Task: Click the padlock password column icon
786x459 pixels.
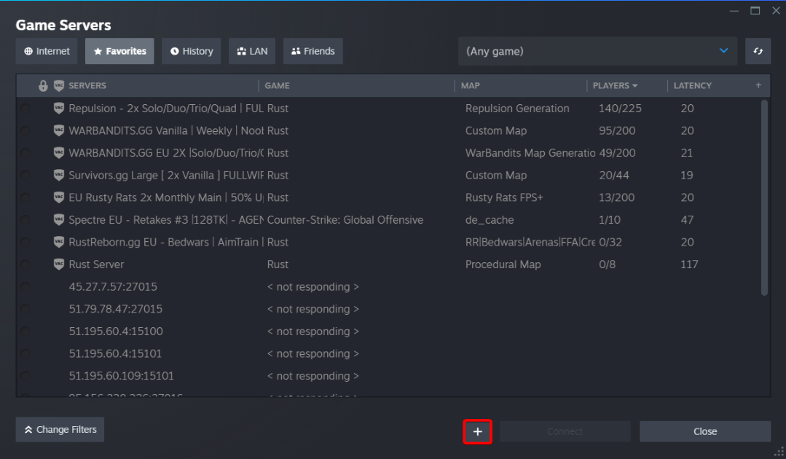Action: [x=43, y=86]
